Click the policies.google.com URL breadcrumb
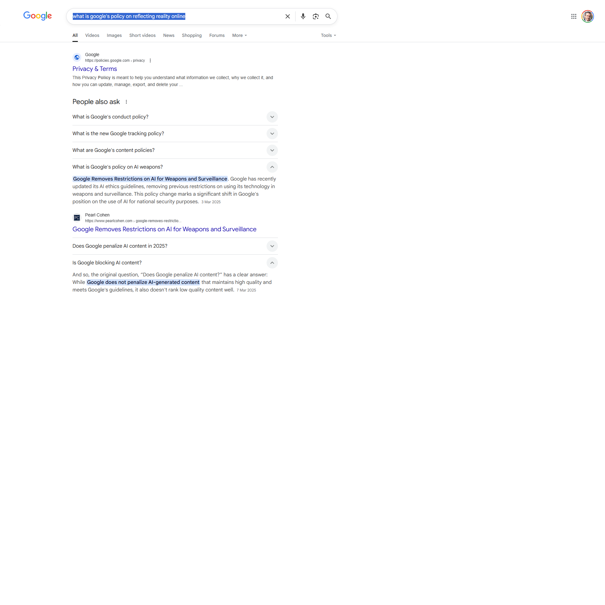 [115, 60]
